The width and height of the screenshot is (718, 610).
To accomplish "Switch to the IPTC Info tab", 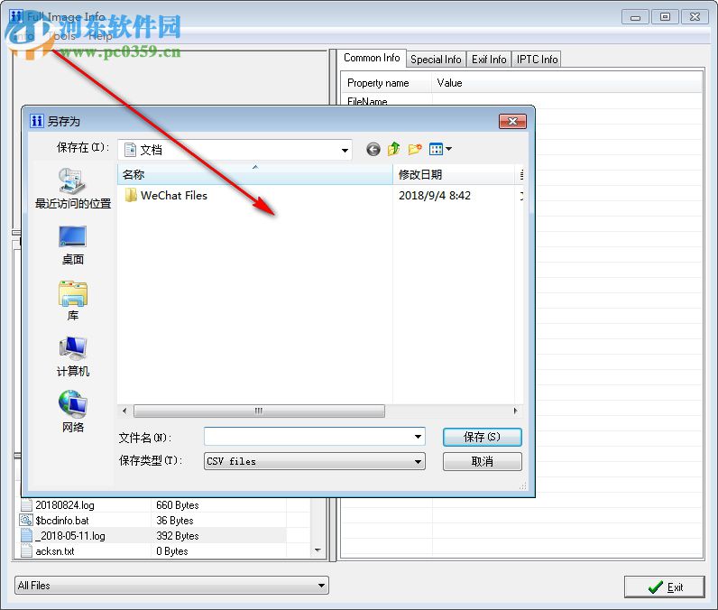I will pyautogui.click(x=537, y=60).
